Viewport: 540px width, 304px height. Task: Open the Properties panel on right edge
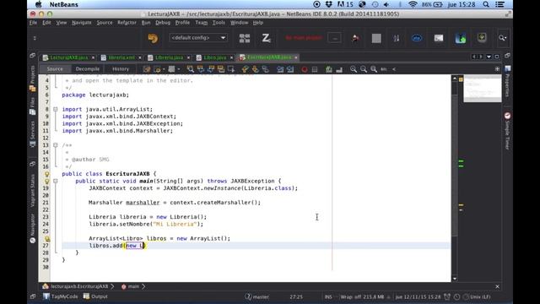tap(507, 81)
